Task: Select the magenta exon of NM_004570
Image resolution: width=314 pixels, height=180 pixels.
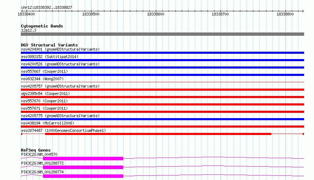Action: [83, 159]
